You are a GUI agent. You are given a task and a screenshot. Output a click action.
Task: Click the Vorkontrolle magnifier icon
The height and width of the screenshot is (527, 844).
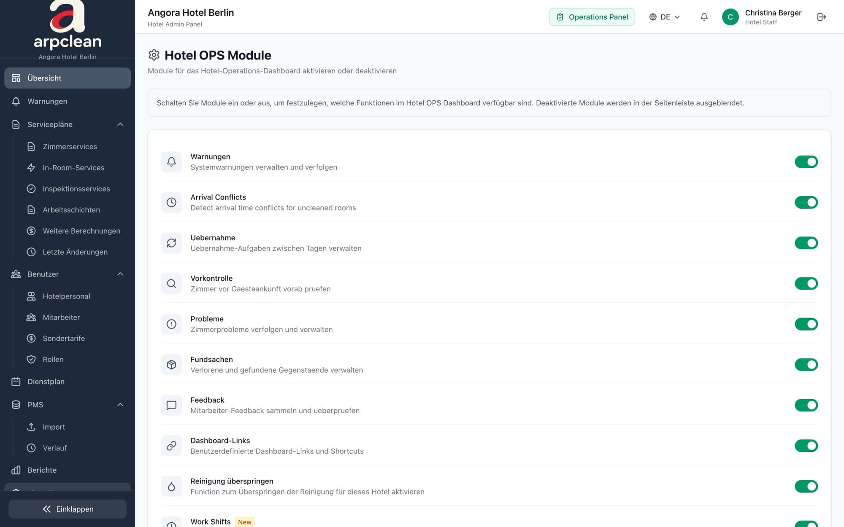coord(171,283)
